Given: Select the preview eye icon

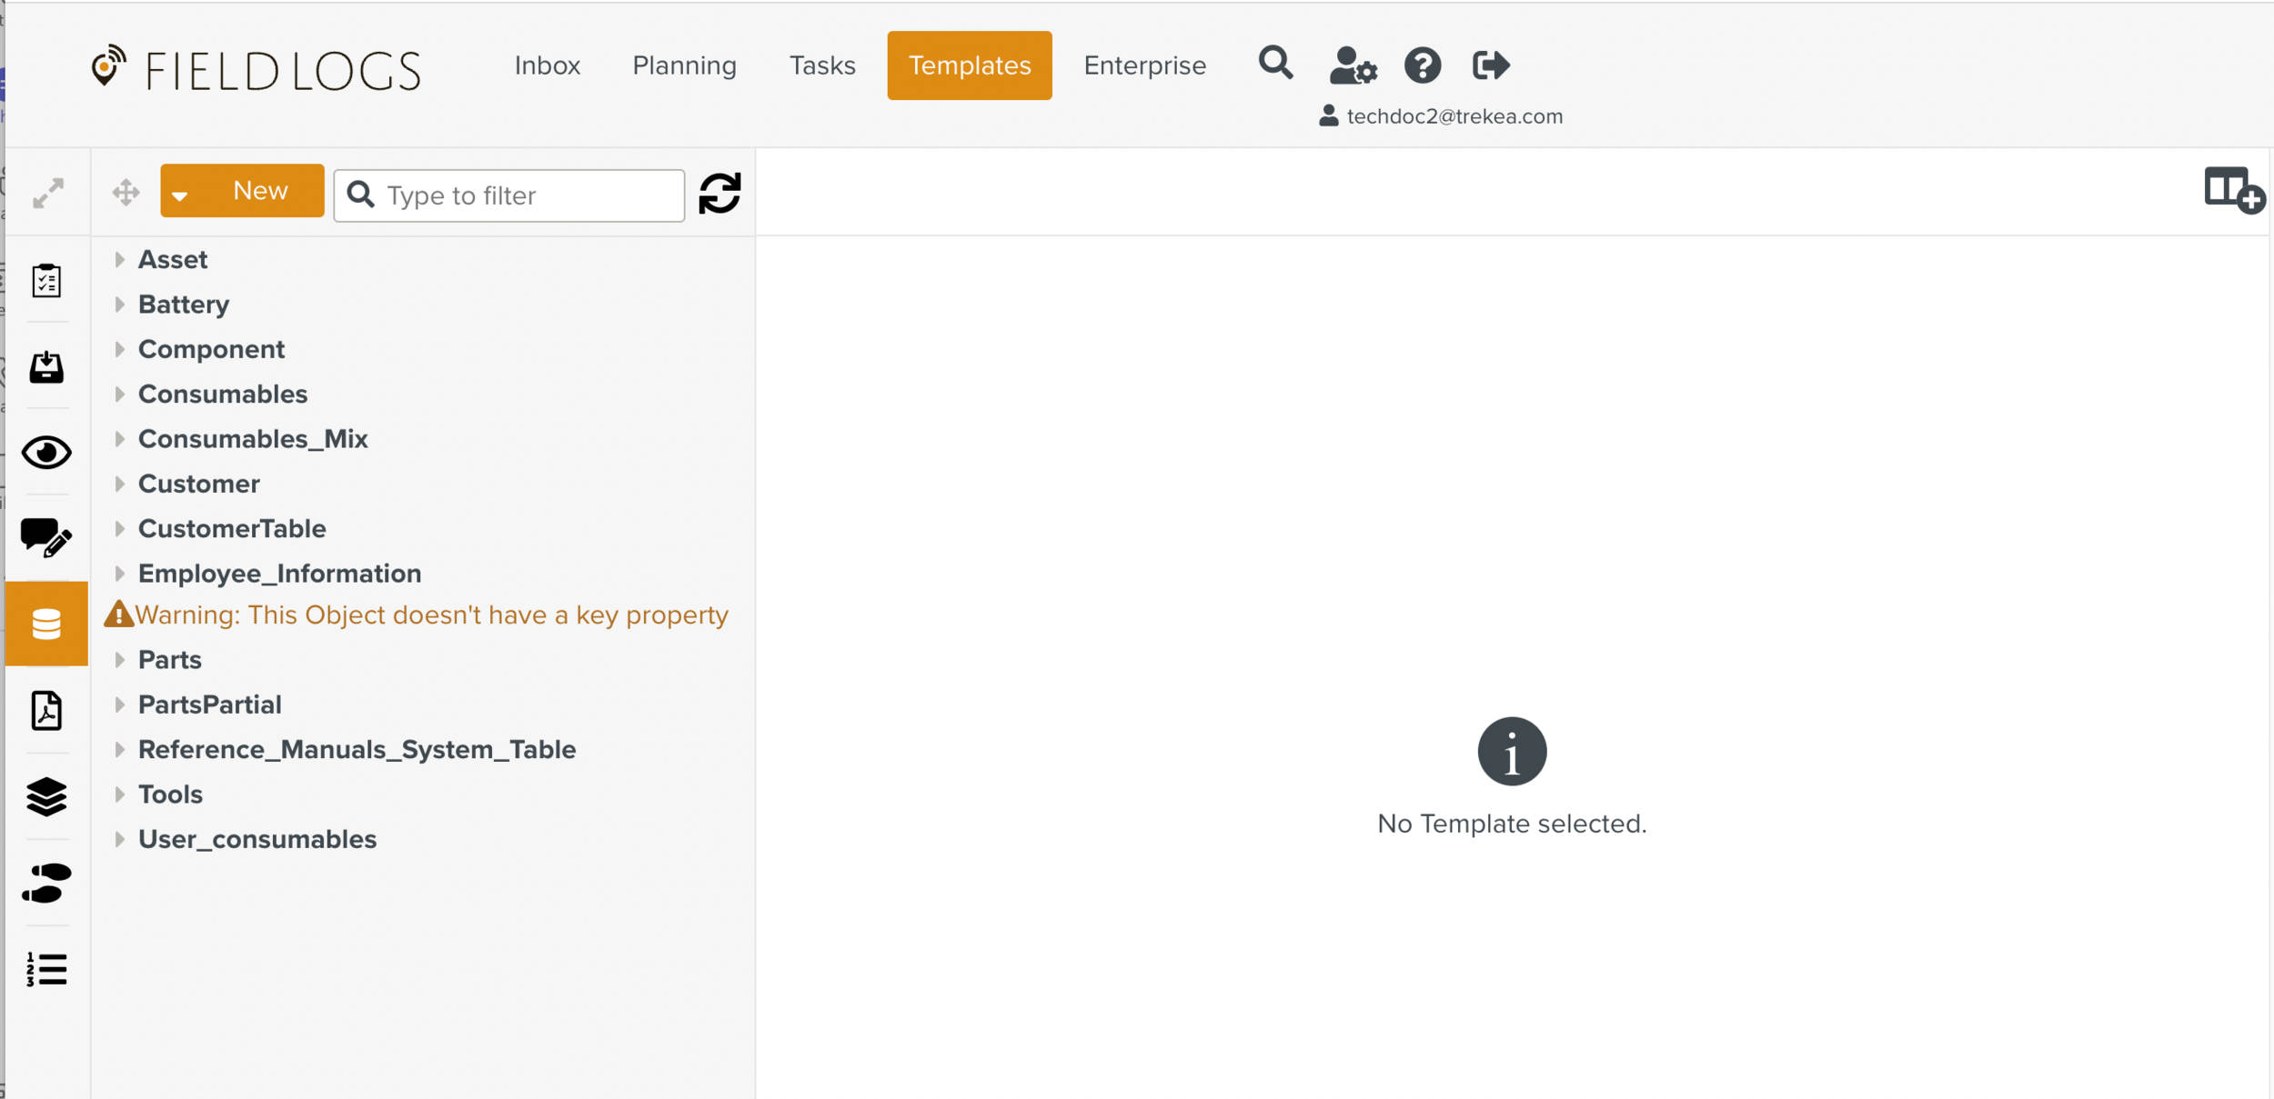Looking at the screenshot, I should (45, 453).
